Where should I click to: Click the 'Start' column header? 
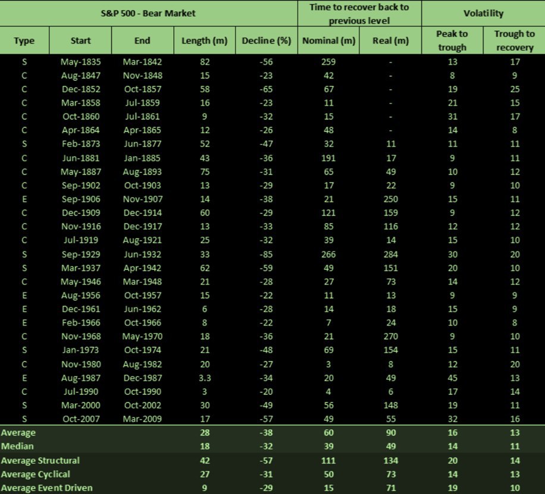(x=80, y=40)
